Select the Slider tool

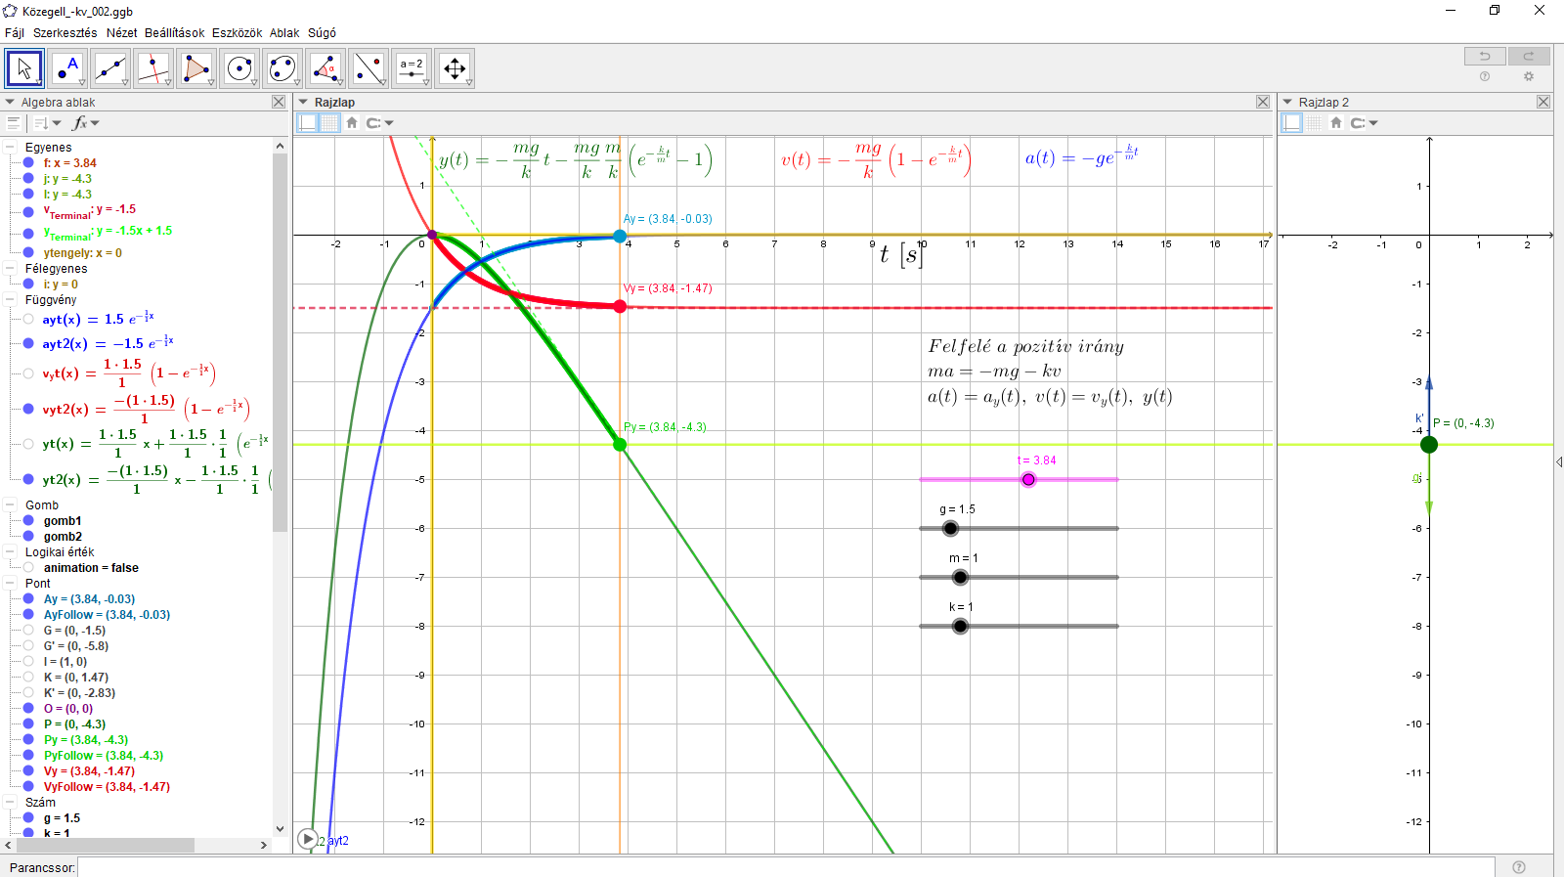point(412,68)
